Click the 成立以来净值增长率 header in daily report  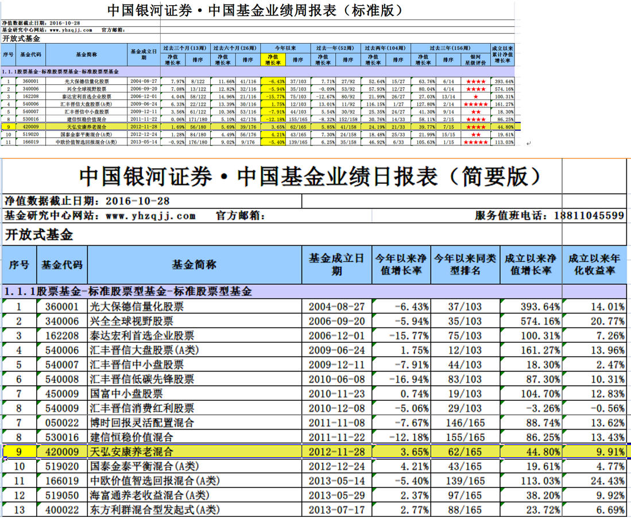click(531, 265)
